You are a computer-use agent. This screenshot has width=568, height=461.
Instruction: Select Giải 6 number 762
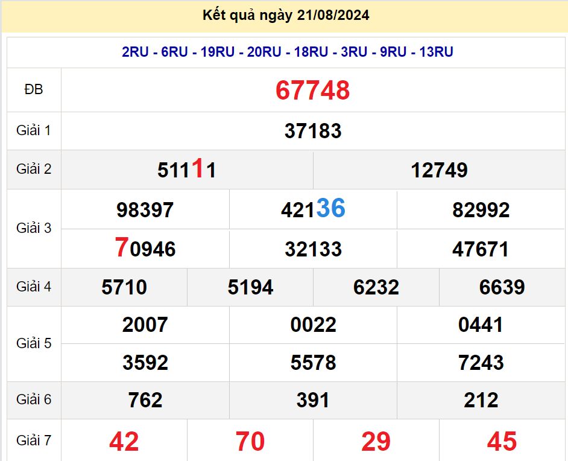click(145, 400)
